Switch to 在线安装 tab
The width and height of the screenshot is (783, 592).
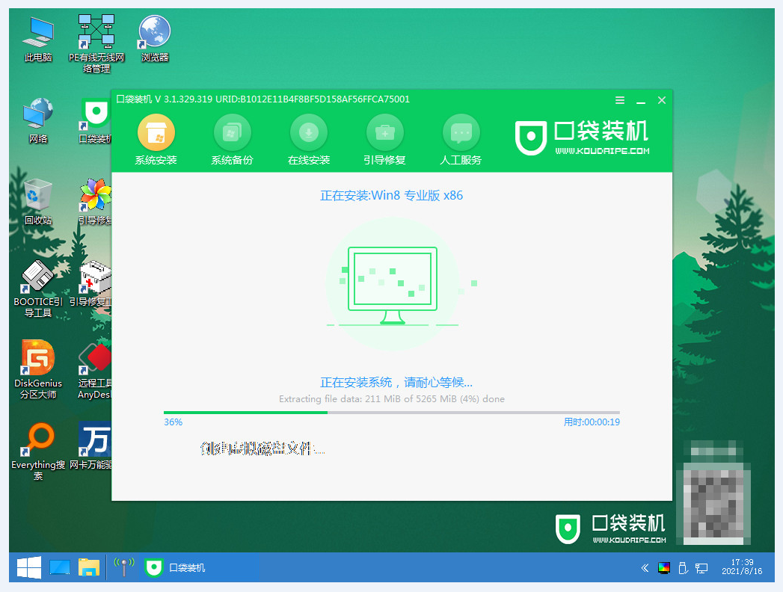pyautogui.click(x=309, y=140)
